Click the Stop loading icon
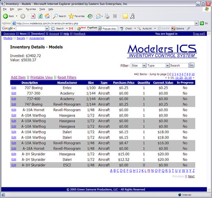The image size is (212, 198). tap(33, 16)
